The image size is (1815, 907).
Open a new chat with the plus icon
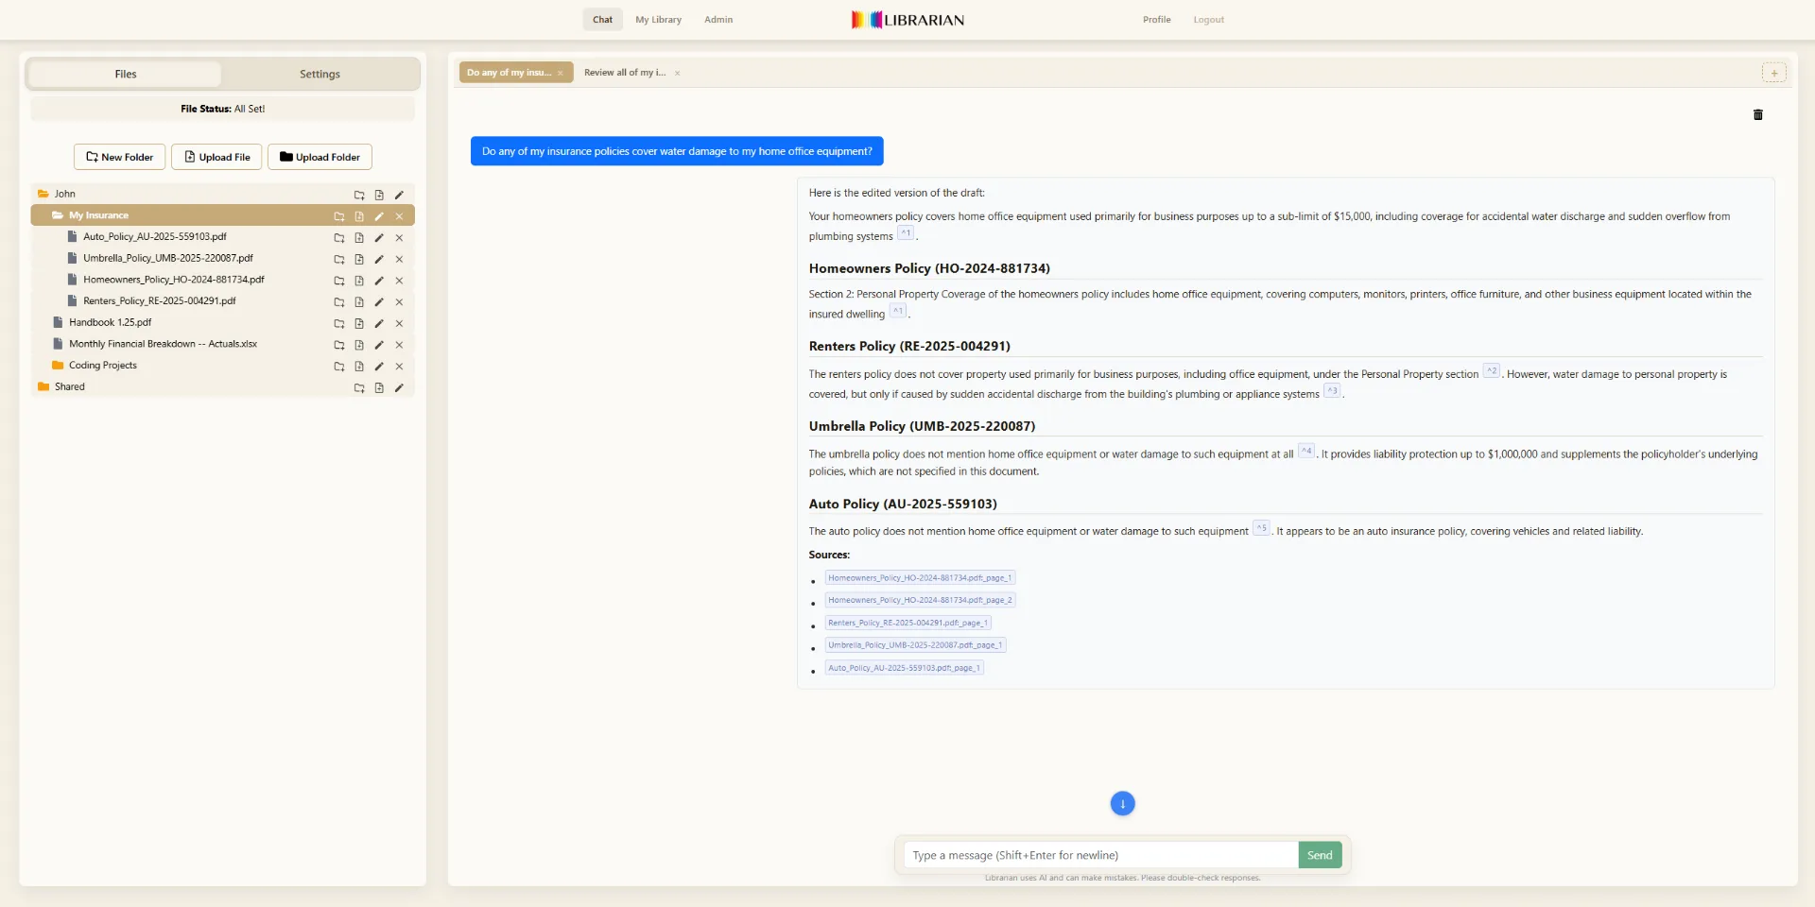[x=1775, y=72]
